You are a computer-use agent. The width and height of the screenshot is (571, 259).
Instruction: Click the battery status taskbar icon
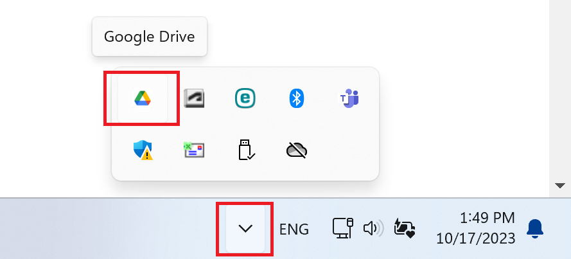point(405,228)
